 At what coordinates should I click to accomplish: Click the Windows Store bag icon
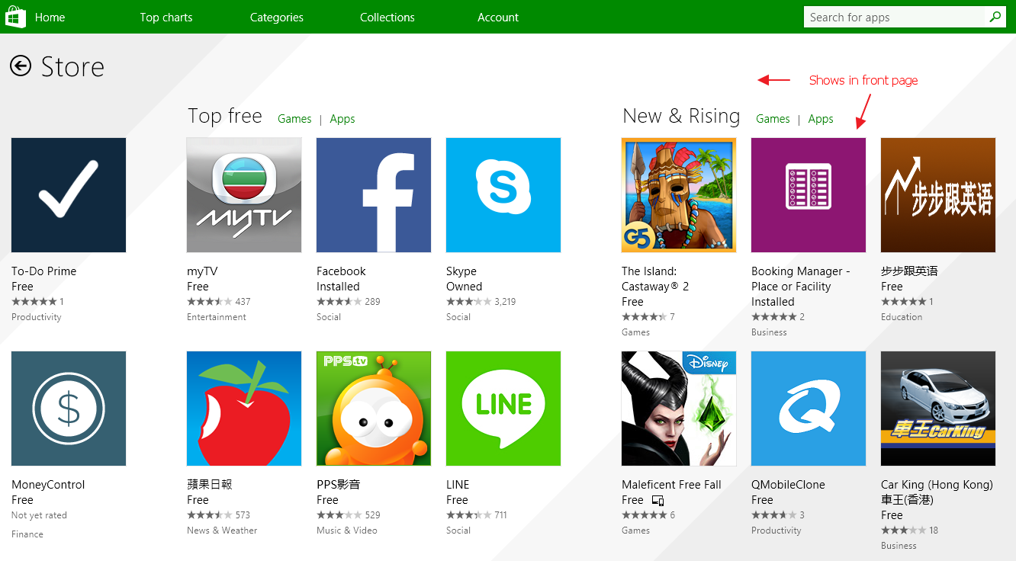click(x=16, y=17)
